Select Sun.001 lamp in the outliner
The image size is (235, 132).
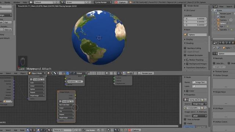pyautogui.click(x=223, y=30)
